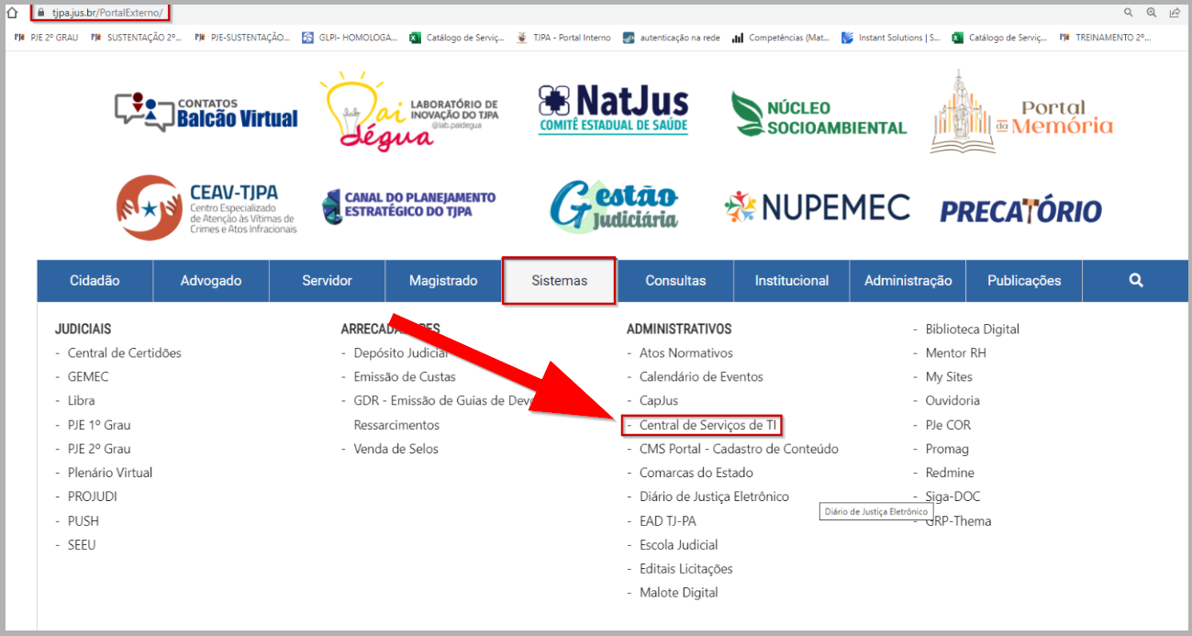Image resolution: width=1192 pixels, height=636 pixels.
Task: Open the Administração menu
Action: pyautogui.click(x=908, y=281)
